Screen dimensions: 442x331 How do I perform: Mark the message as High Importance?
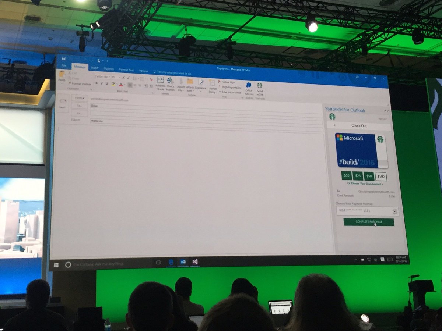click(230, 87)
